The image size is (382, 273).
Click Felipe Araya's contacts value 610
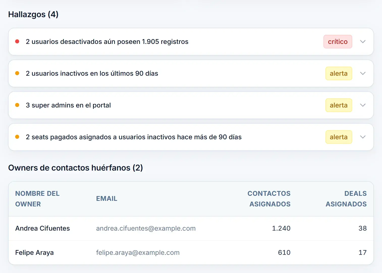284,253
